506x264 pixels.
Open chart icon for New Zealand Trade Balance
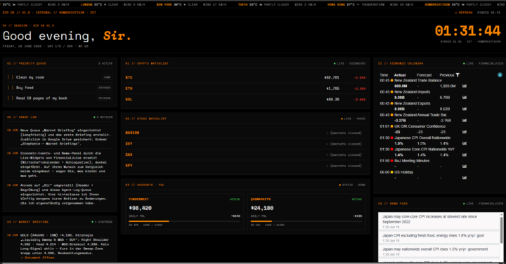465,86
